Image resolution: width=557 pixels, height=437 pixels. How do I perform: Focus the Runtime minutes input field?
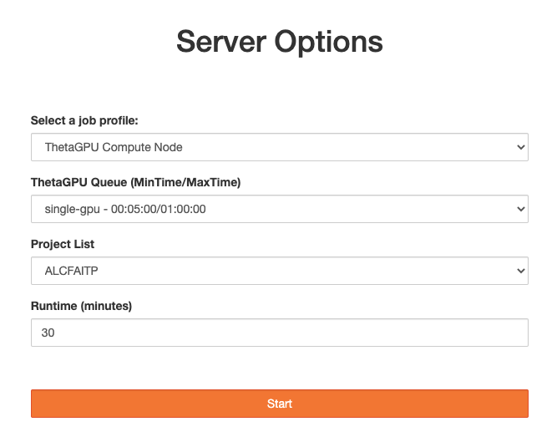coord(280,333)
